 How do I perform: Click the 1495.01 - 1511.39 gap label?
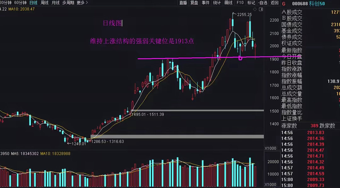pos(148,114)
